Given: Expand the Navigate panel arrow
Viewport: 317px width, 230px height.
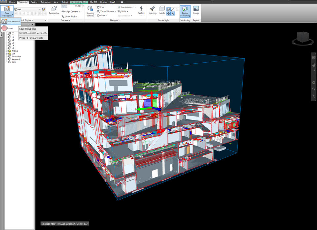Looking at the screenshot, I should tap(120, 20).
